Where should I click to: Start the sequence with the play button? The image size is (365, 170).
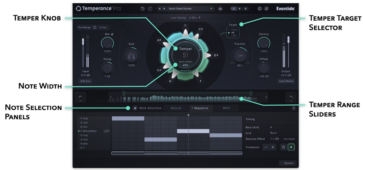pos(291,147)
